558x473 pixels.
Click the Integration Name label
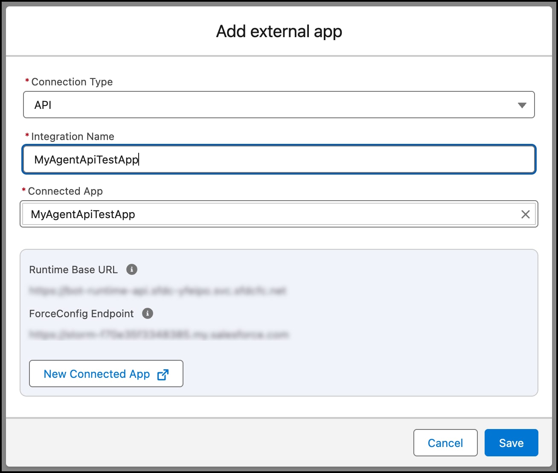click(73, 137)
